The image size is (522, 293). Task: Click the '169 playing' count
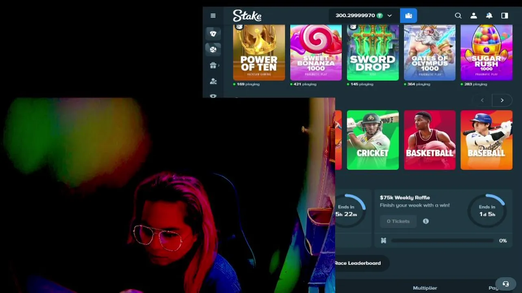coord(248,84)
